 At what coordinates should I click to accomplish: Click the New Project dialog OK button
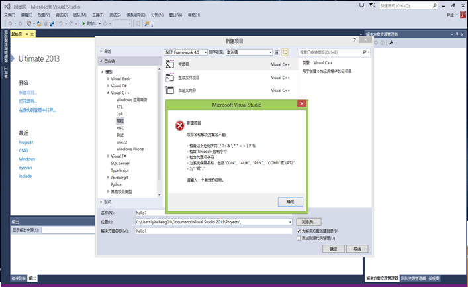pyautogui.click(x=334, y=249)
